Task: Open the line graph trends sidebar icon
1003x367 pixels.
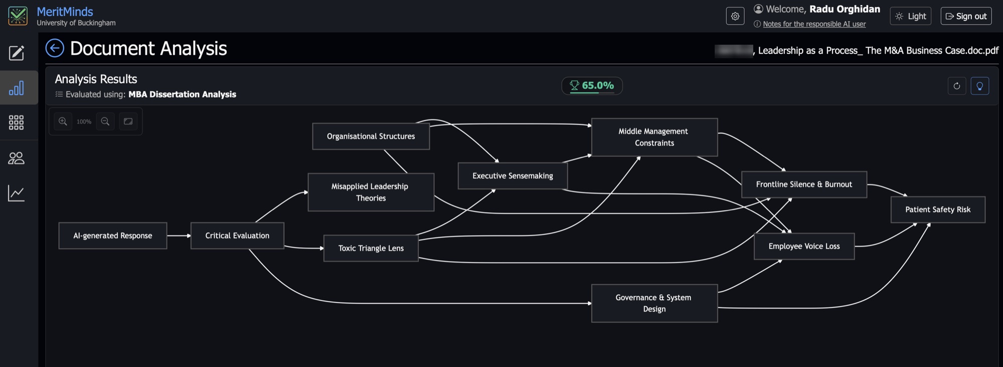Action: [x=17, y=193]
